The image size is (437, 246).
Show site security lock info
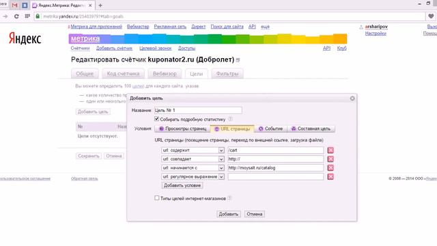click(x=38, y=16)
